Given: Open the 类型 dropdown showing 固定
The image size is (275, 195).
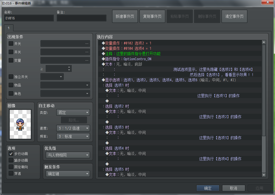Looking at the screenshot, I should tap(73, 112).
